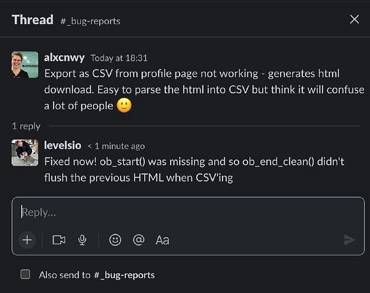
Task: Click the 'Also send to #_bug-reports' label
Action: [x=97, y=275]
